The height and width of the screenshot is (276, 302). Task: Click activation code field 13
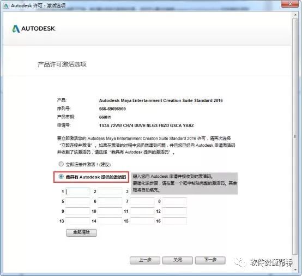(x=78, y=221)
